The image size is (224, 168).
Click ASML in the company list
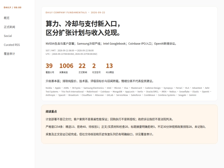[66, 88]
